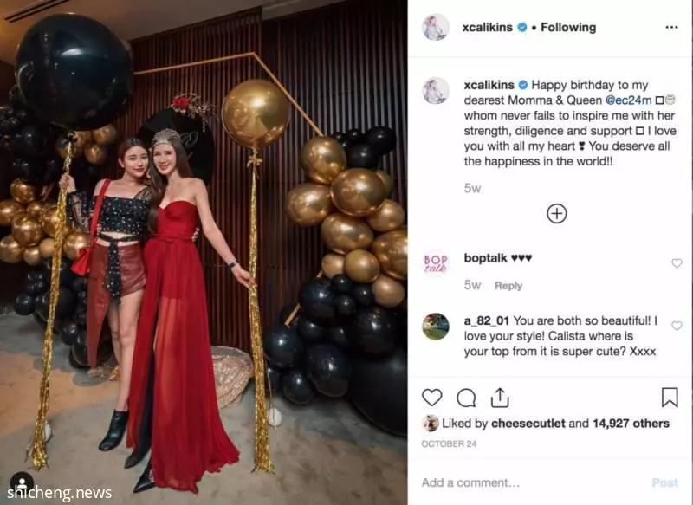Save the post with the bookmark icon
The height and width of the screenshot is (505, 693).
(x=670, y=397)
